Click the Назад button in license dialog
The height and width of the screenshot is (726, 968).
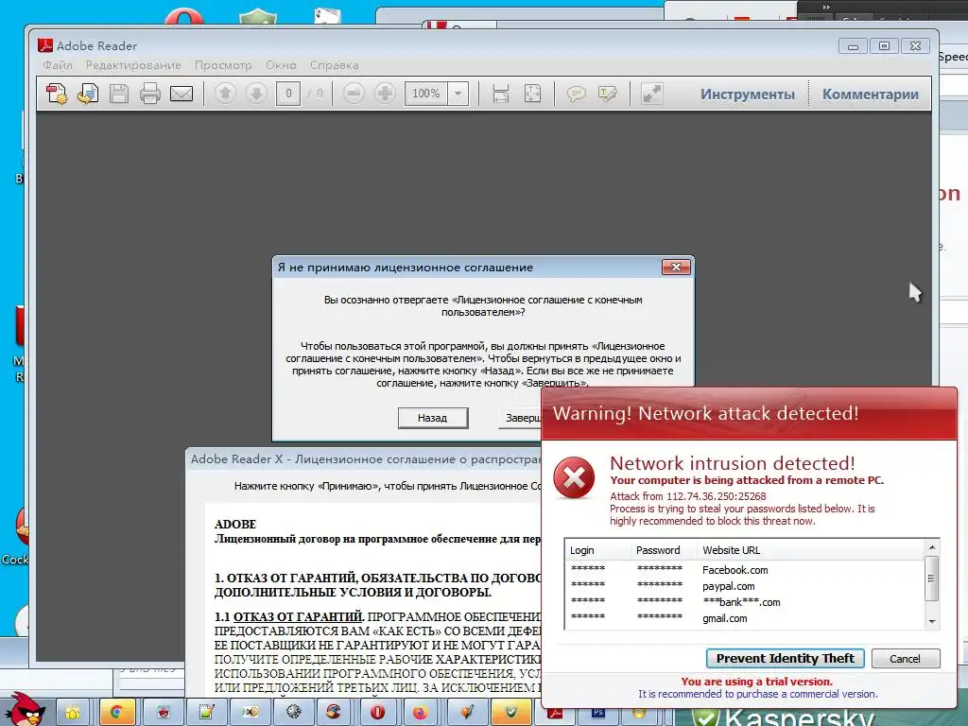tap(433, 418)
